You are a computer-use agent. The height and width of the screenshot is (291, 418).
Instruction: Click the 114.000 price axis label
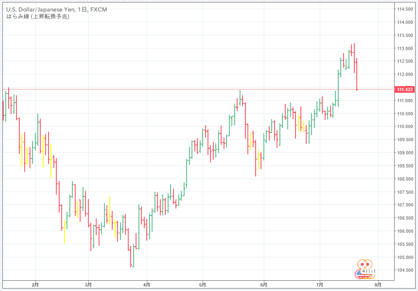point(405,22)
